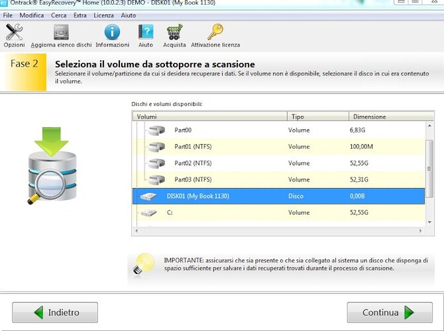The image size is (444, 331).
Task: Open the Cerca menu
Action: pos(58,15)
